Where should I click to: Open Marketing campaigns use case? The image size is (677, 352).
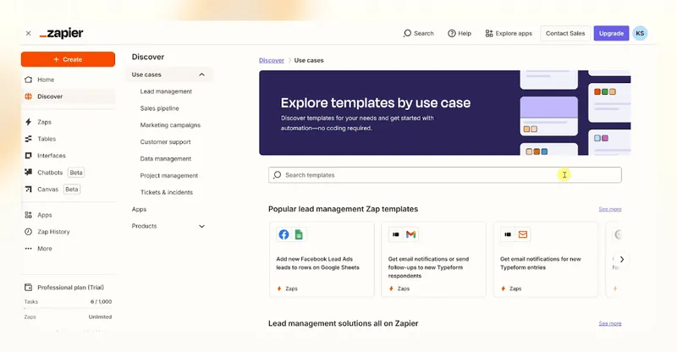coord(170,125)
